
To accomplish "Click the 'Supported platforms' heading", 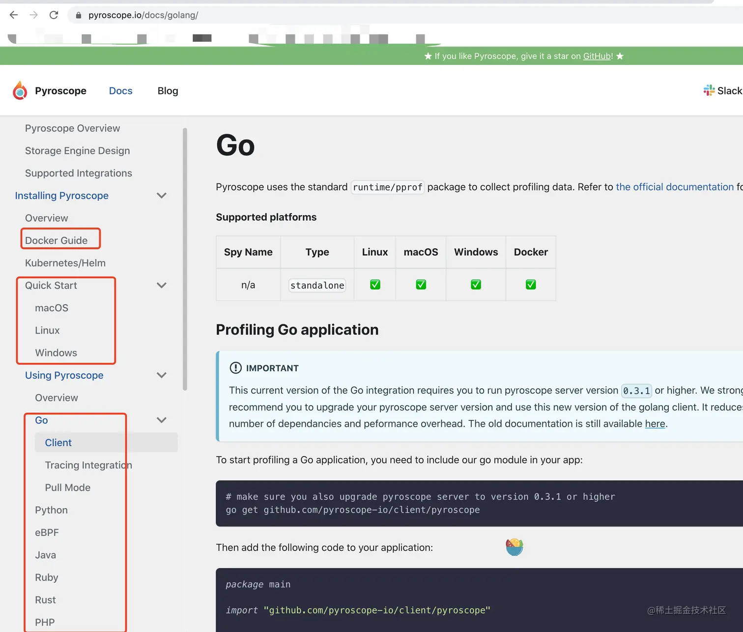I will pos(266,217).
